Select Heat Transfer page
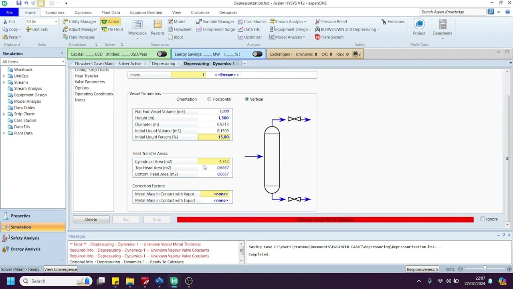The width and height of the screenshot is (513, 289). pos(86,76)
